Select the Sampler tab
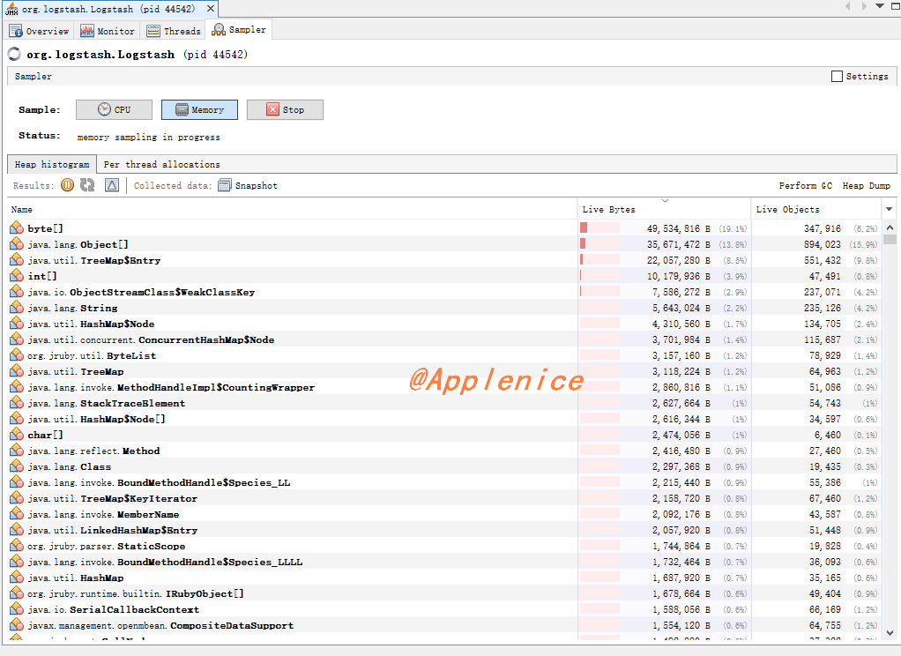Viewport: 901px width, 656px height. pos(239,29)
